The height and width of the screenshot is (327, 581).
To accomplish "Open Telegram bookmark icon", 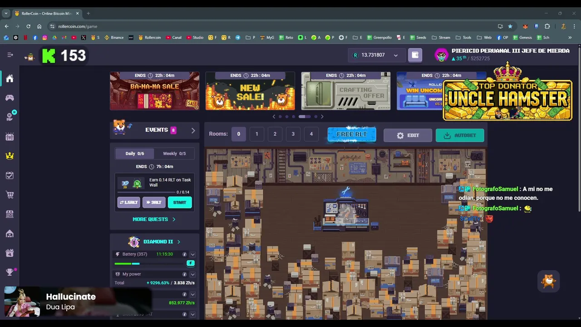I will [x=237, y=38].
